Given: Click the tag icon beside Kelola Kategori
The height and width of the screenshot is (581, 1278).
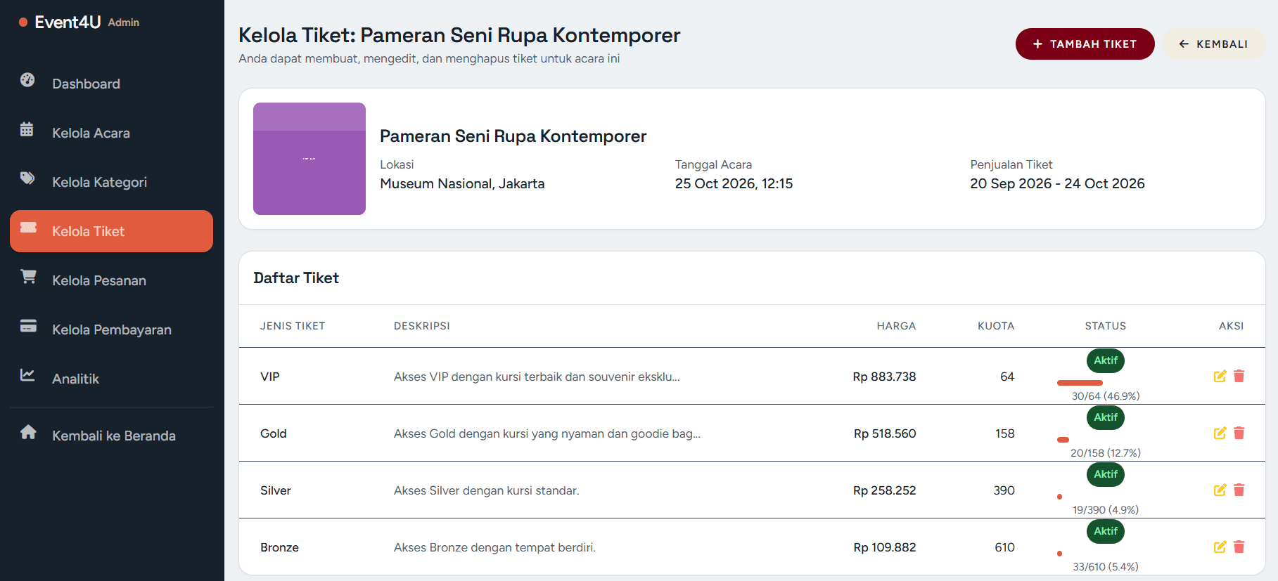Looking at the screenshot, I should click(x=27, y=178).
